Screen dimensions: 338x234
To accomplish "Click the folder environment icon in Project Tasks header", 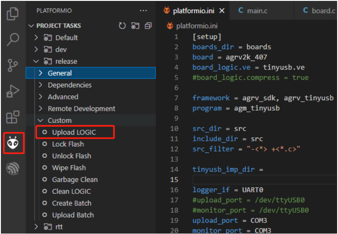I will point(135,26).
